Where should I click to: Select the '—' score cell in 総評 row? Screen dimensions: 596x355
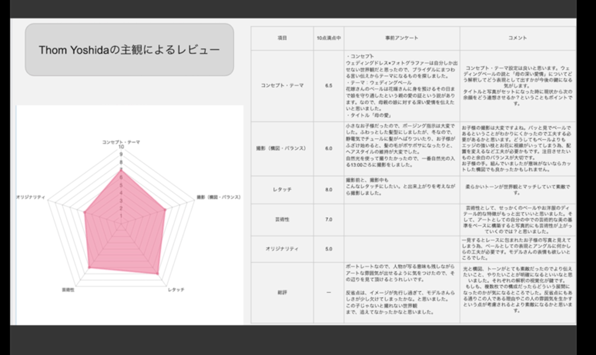pos(329,293)
